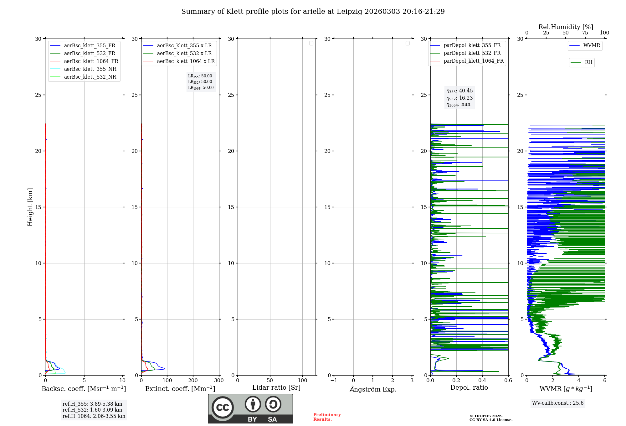Click the WV-calib.const. 25.6 label

tap(558, 403)
